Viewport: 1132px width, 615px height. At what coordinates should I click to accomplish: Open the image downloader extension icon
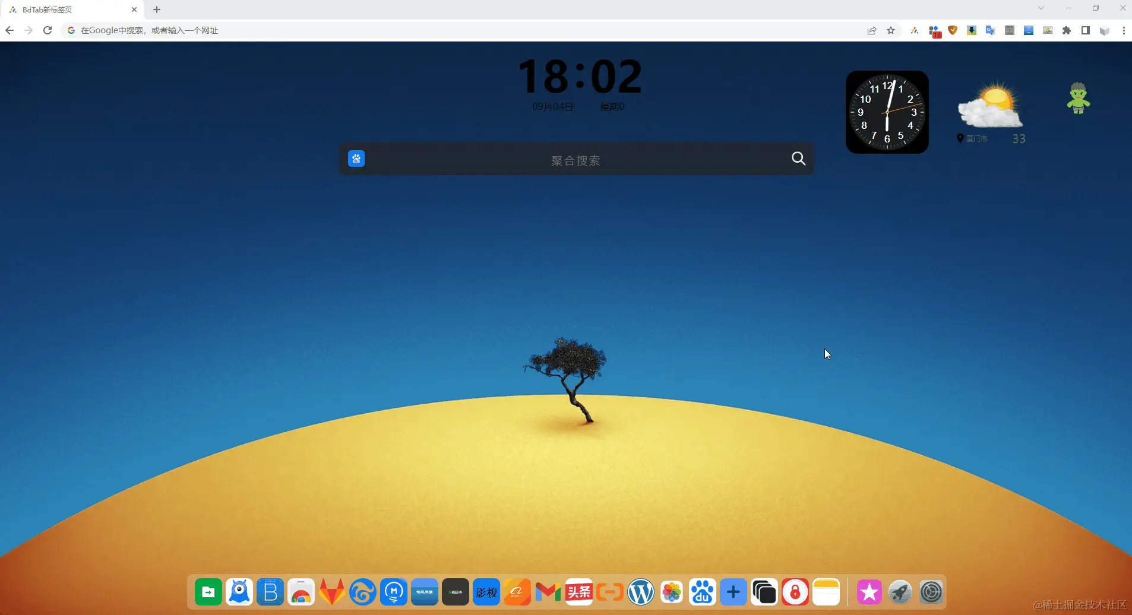point(1048,30)
